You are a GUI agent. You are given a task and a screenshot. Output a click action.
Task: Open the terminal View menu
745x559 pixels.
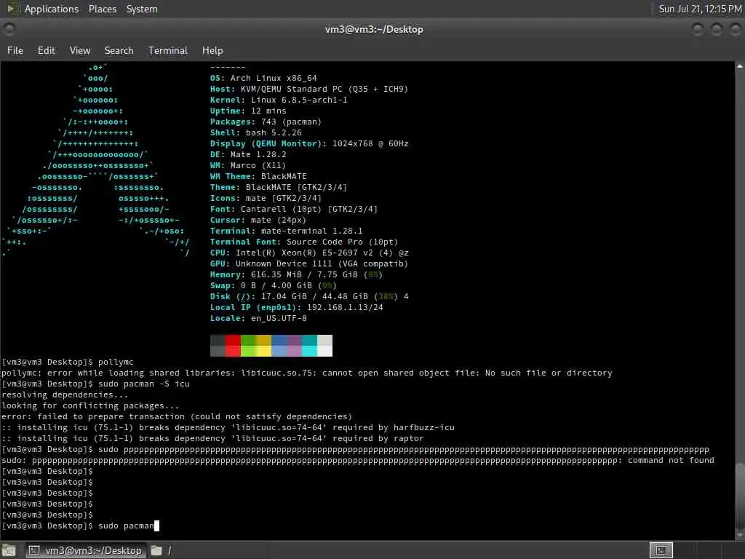(80, 50)
